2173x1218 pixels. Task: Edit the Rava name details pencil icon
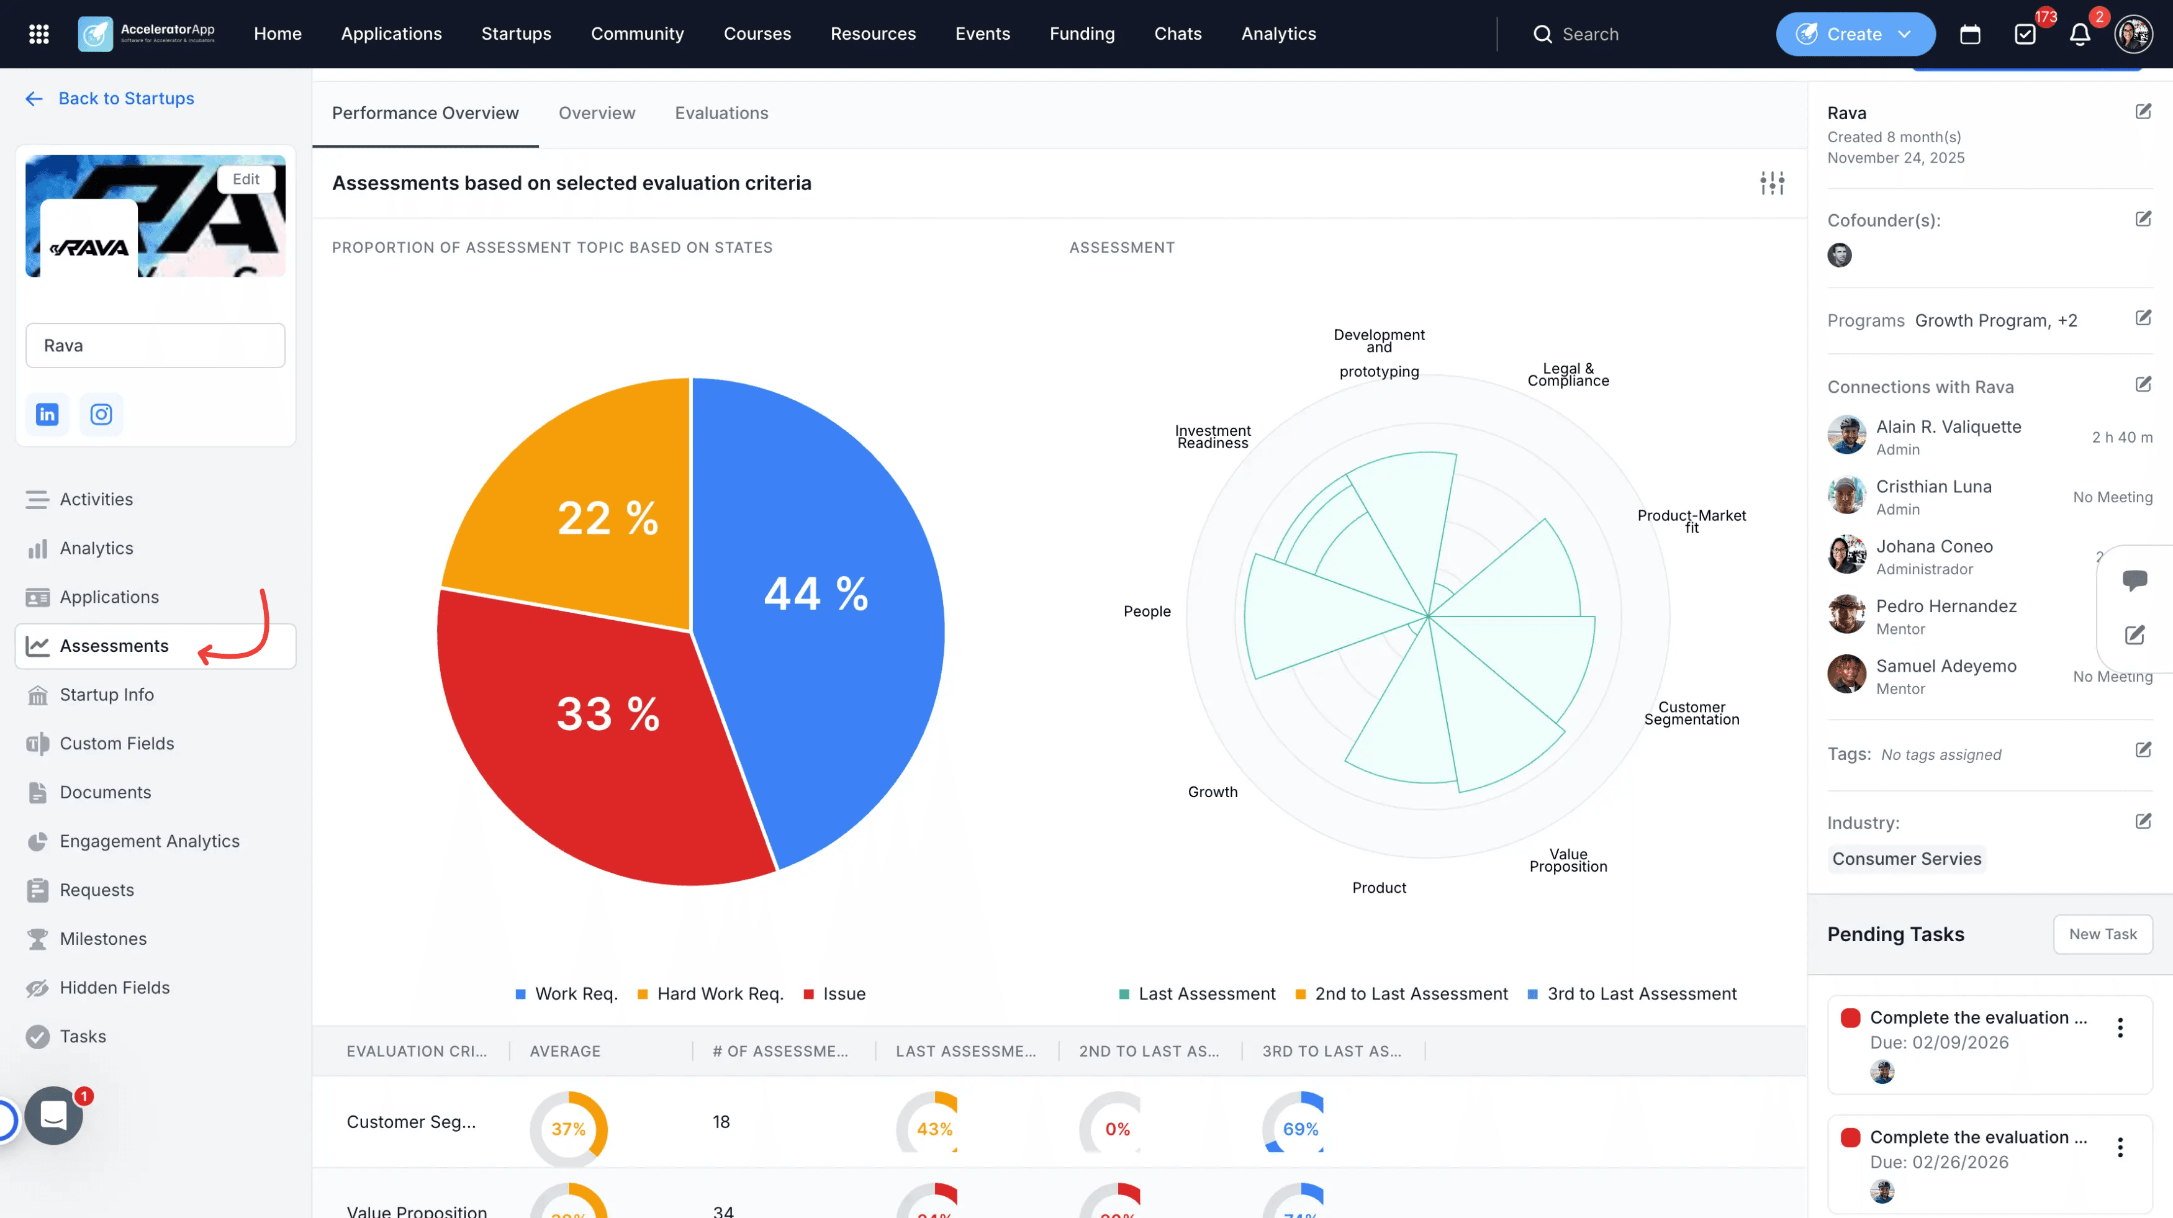2143,111
